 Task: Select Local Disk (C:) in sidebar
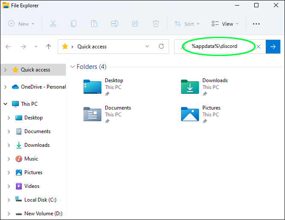click(x=40, y=200)
